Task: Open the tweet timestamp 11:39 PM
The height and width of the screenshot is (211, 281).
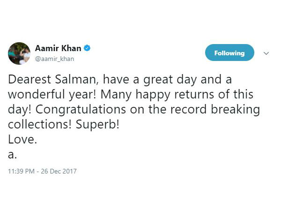Action: tap(21, 171)
